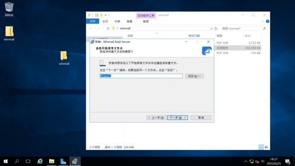The width and height of the screenshot is (295, 166).
Task: Go forward in Explorer navigation
Action: (x=97, y=29)
